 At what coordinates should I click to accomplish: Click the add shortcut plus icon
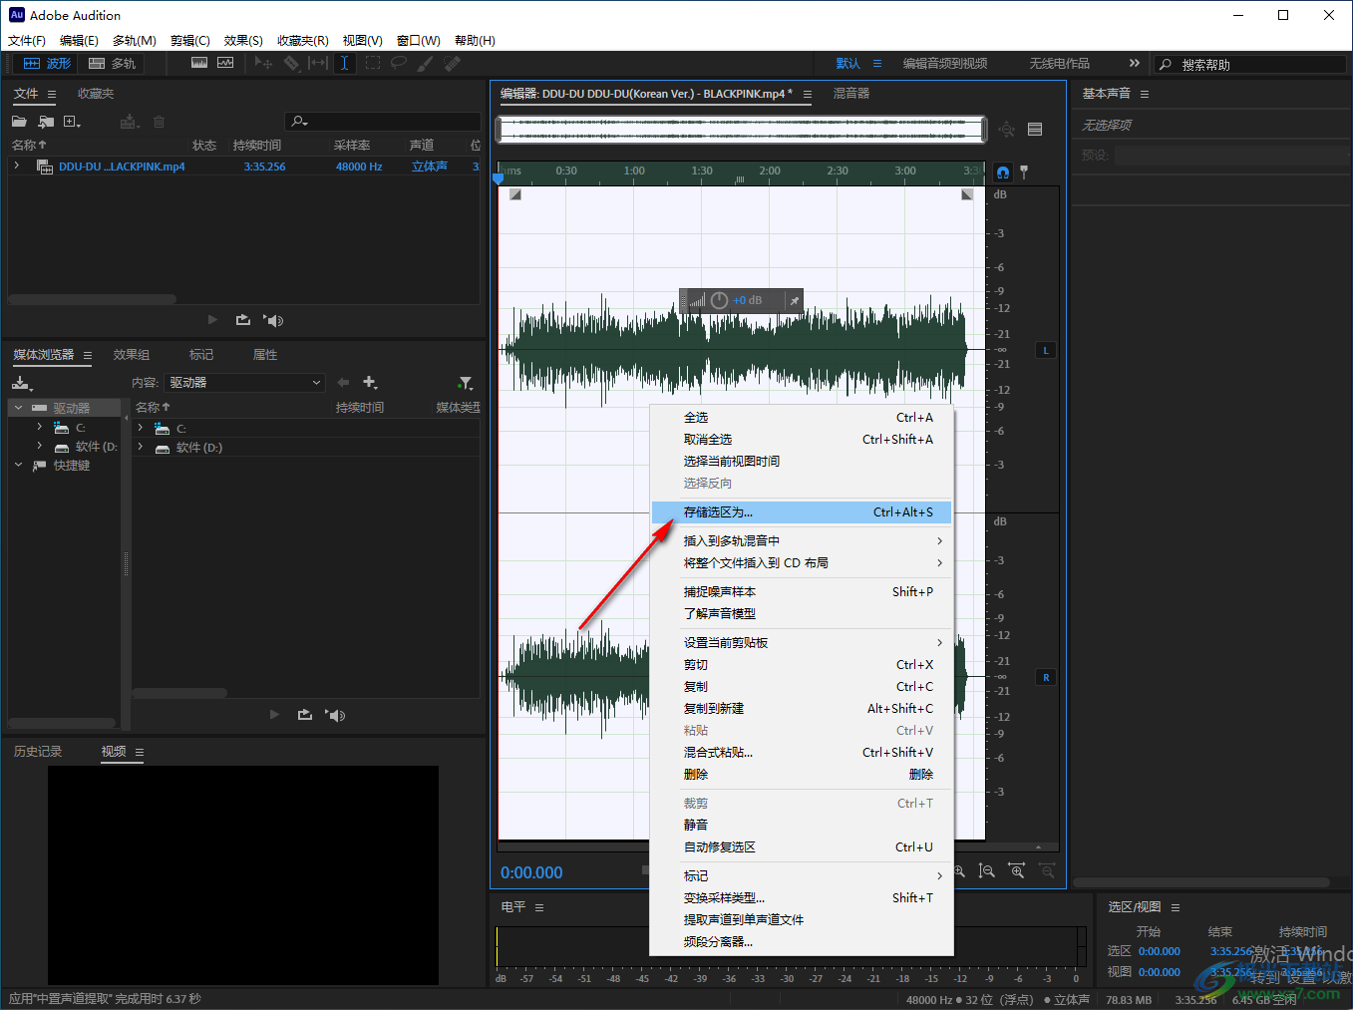click(370, 383)
